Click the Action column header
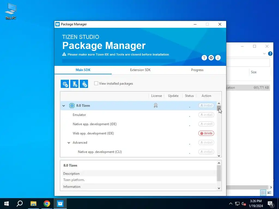 click(206, 96)
